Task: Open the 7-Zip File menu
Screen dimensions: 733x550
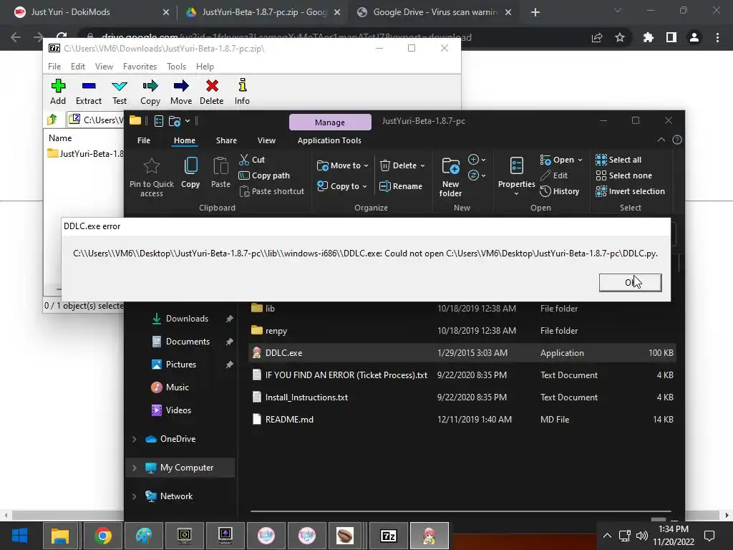Action: tap(54, 67)
